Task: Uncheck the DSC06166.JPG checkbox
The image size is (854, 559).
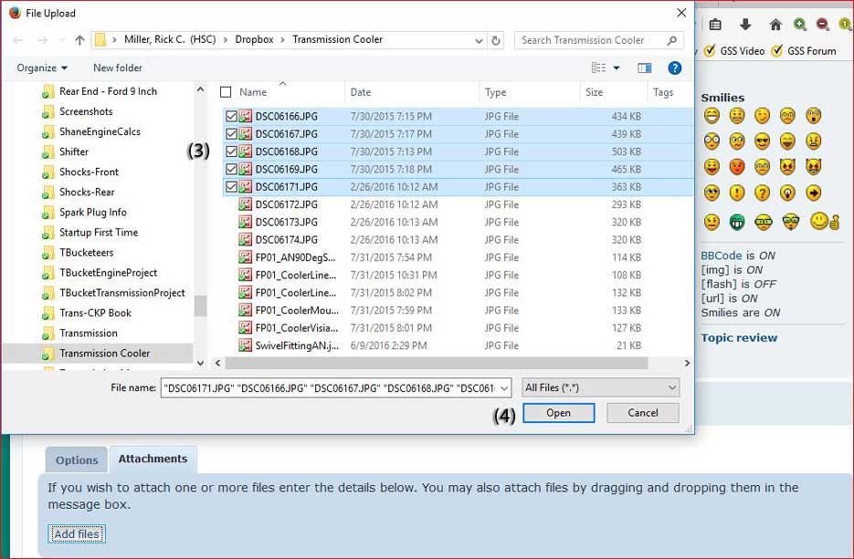Action: point(231,117)
